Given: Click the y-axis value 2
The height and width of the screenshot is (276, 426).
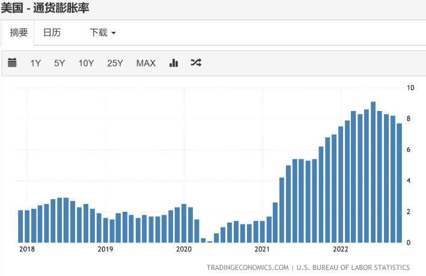Looking at the screenshot, I should [409, 212].
